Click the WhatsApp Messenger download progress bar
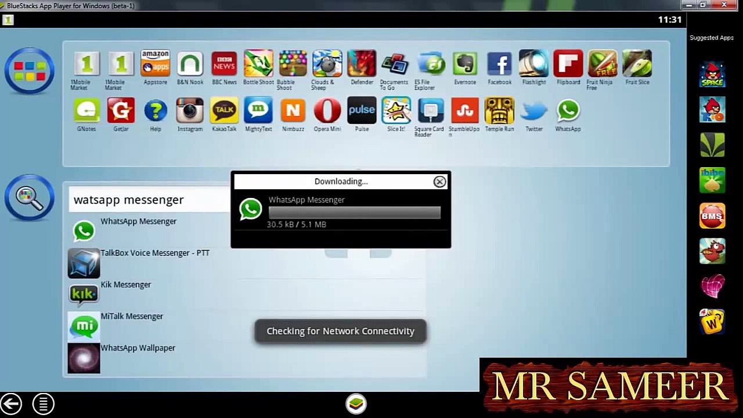Viewport: 743px width, 418px height. point(355,212)
